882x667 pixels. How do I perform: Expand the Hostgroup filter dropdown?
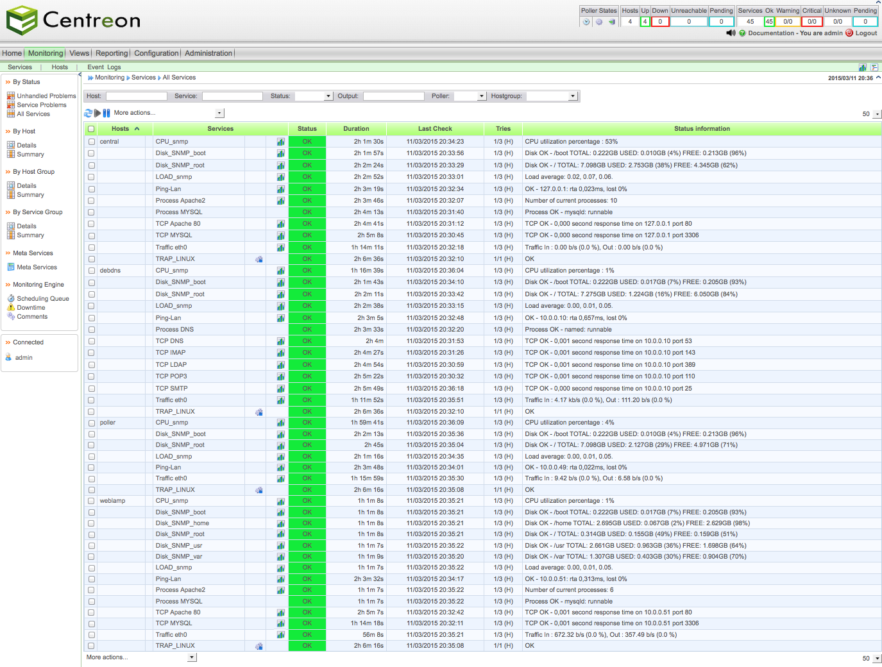click(x=552, y=96)
